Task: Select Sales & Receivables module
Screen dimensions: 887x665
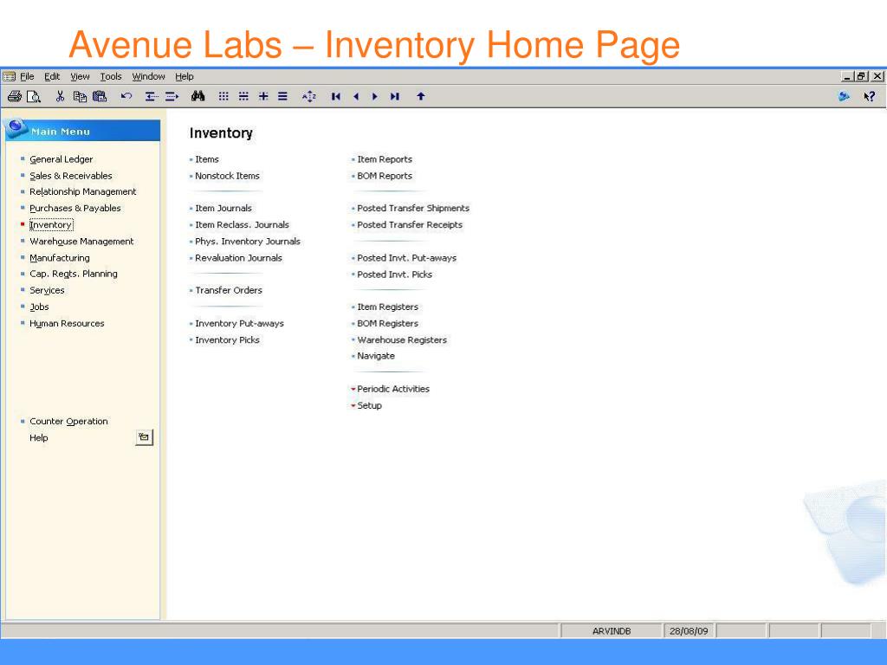Action: click(71, 176)
